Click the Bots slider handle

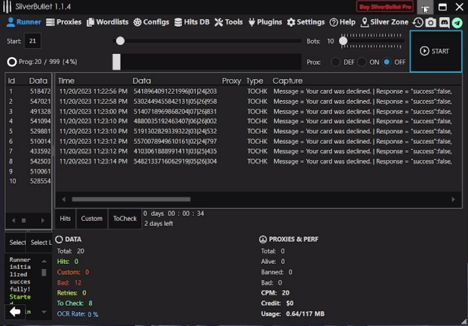[x=343, y=41]
